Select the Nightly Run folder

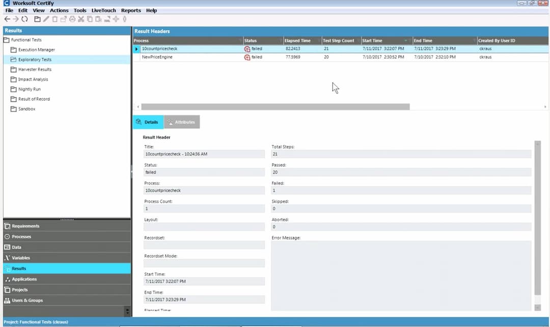coord(30,89)
